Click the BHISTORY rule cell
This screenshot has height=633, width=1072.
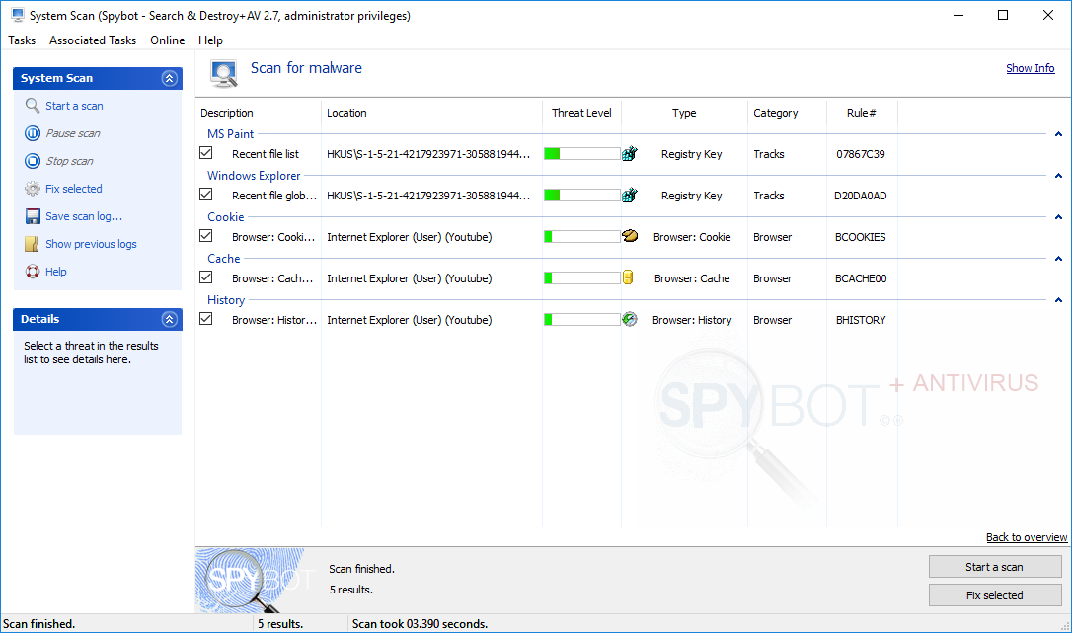click(861, 320)
